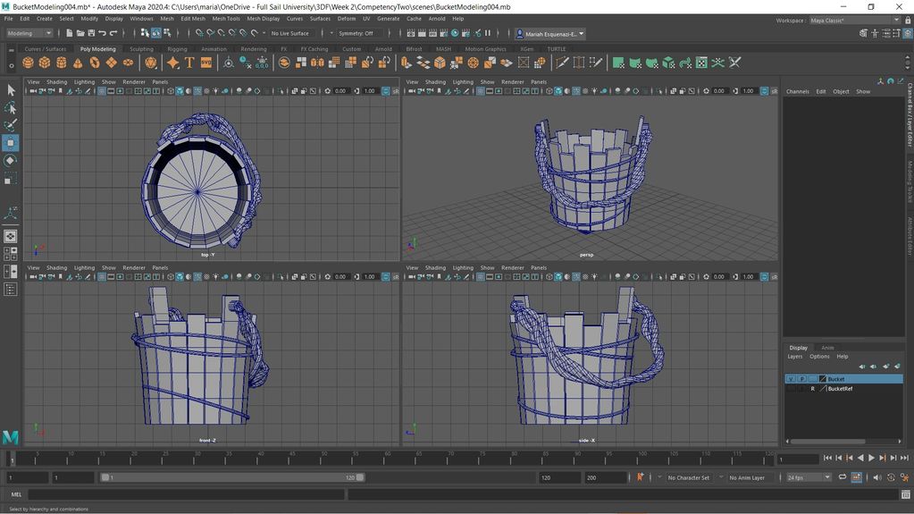Open the Mesh Tools menu
The width and height of the screenshot is (914, 514).
click(x=226, y=18)
